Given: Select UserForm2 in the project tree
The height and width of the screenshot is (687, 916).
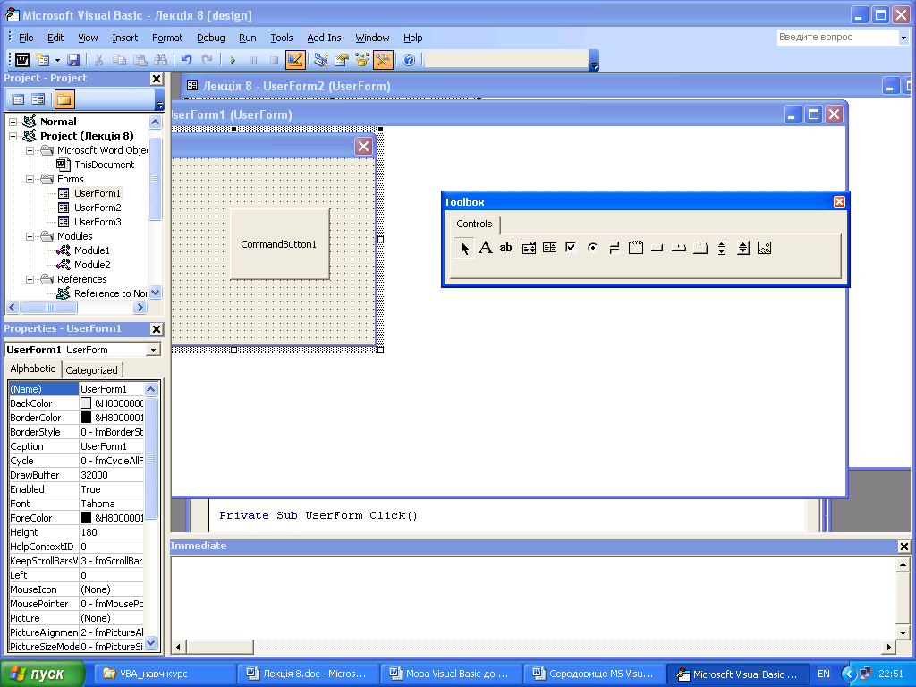Looking at the screenshot, I should [x=98, y=208].
